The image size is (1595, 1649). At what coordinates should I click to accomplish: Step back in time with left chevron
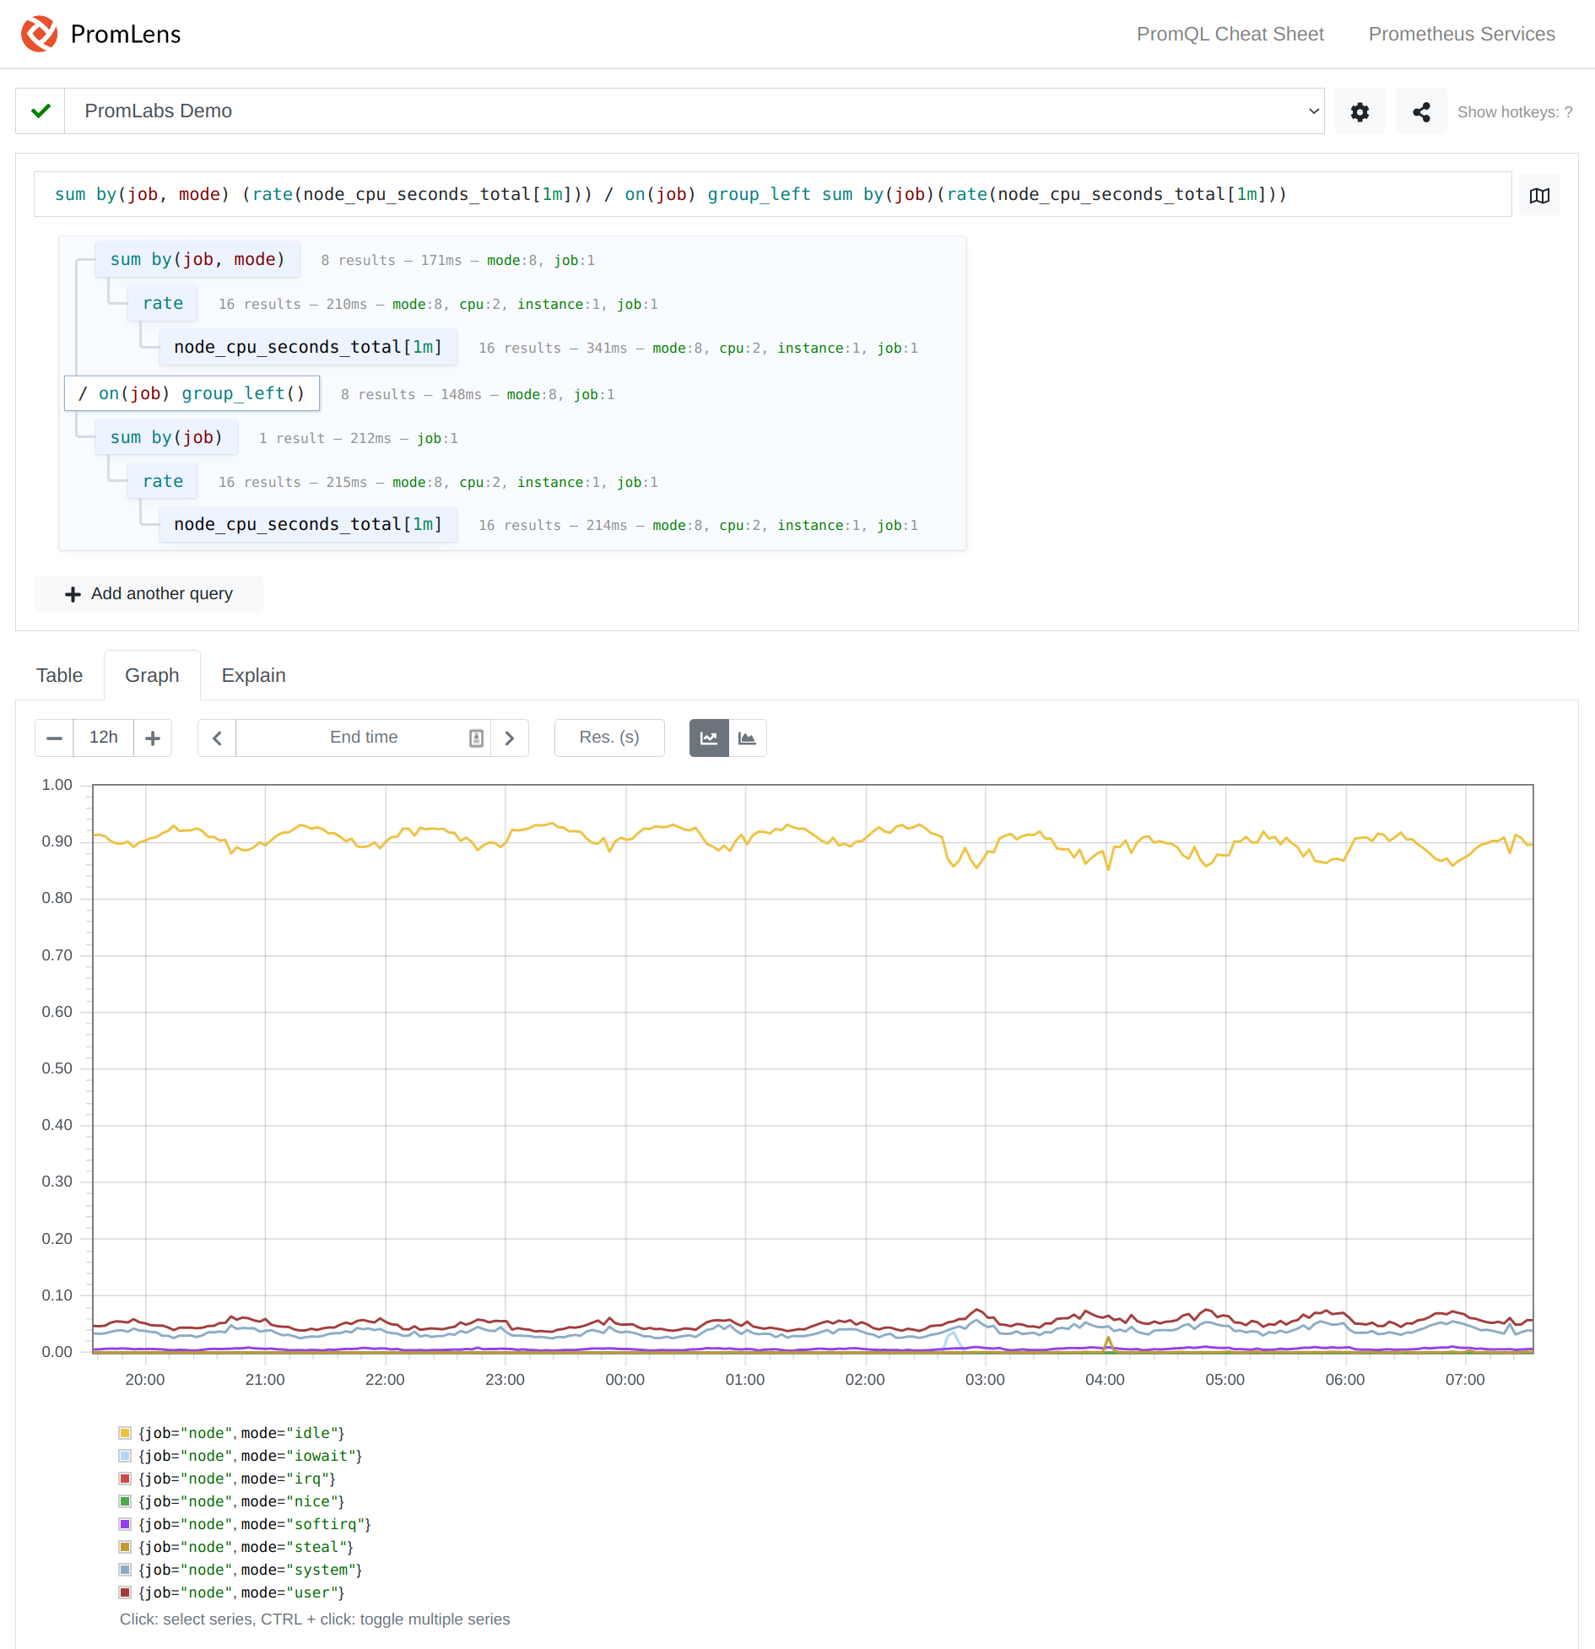[x=216, y=737]
